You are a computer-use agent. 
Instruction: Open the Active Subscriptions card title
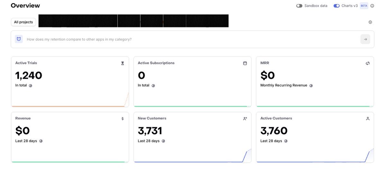tap(156, 63)
